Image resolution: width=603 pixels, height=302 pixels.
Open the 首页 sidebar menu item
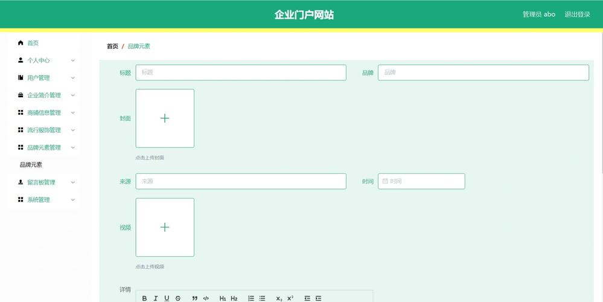point(44,43)
